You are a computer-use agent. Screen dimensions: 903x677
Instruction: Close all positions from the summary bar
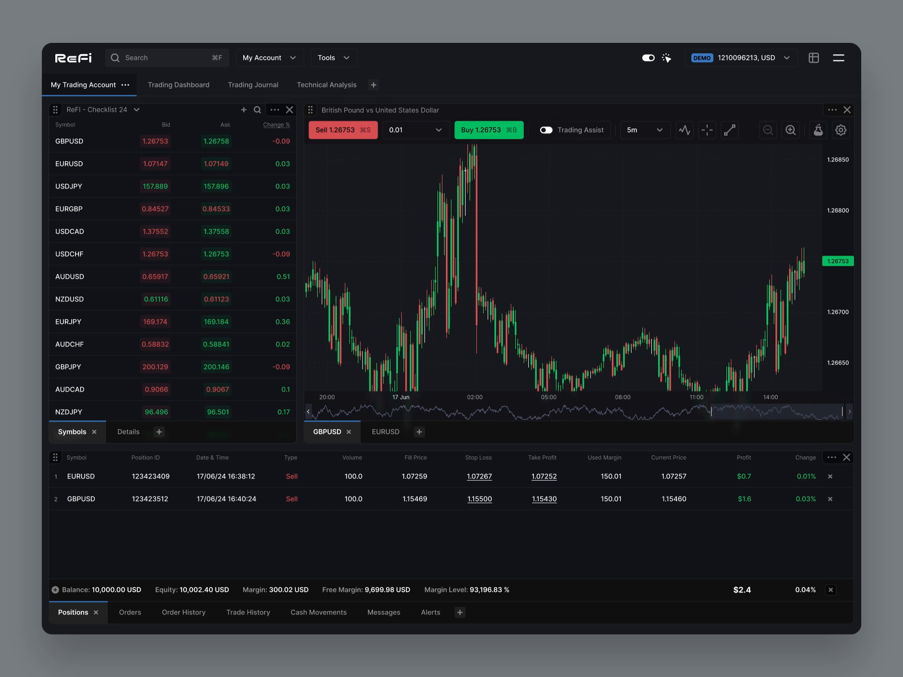coord(831,590)
